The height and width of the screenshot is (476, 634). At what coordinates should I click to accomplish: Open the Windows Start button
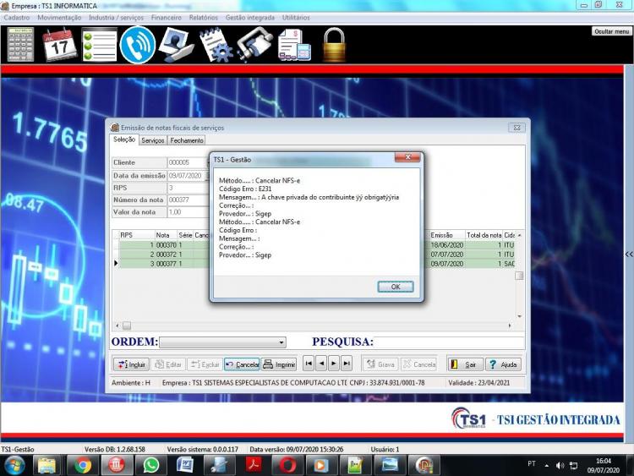(14, 466)
